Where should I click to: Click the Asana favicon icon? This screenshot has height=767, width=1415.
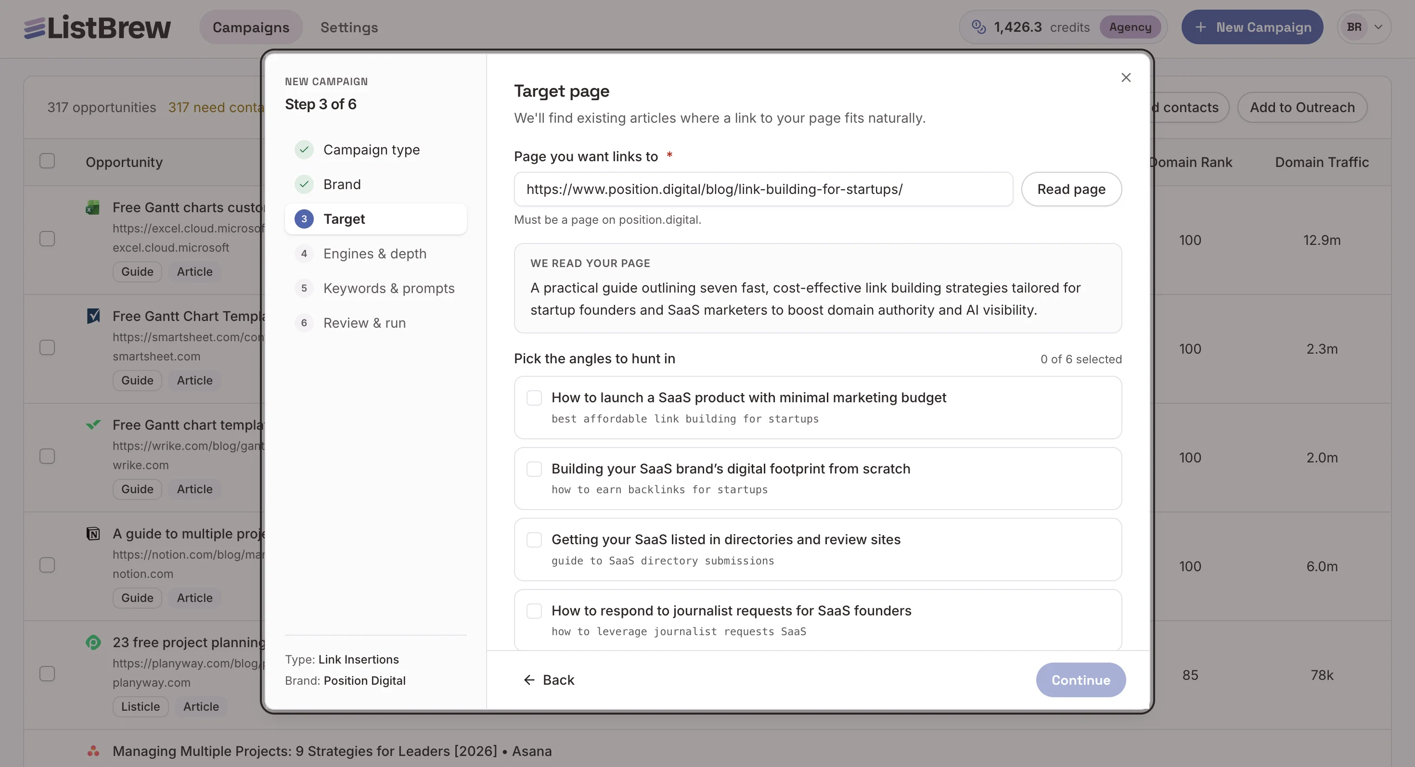point(93,751)
